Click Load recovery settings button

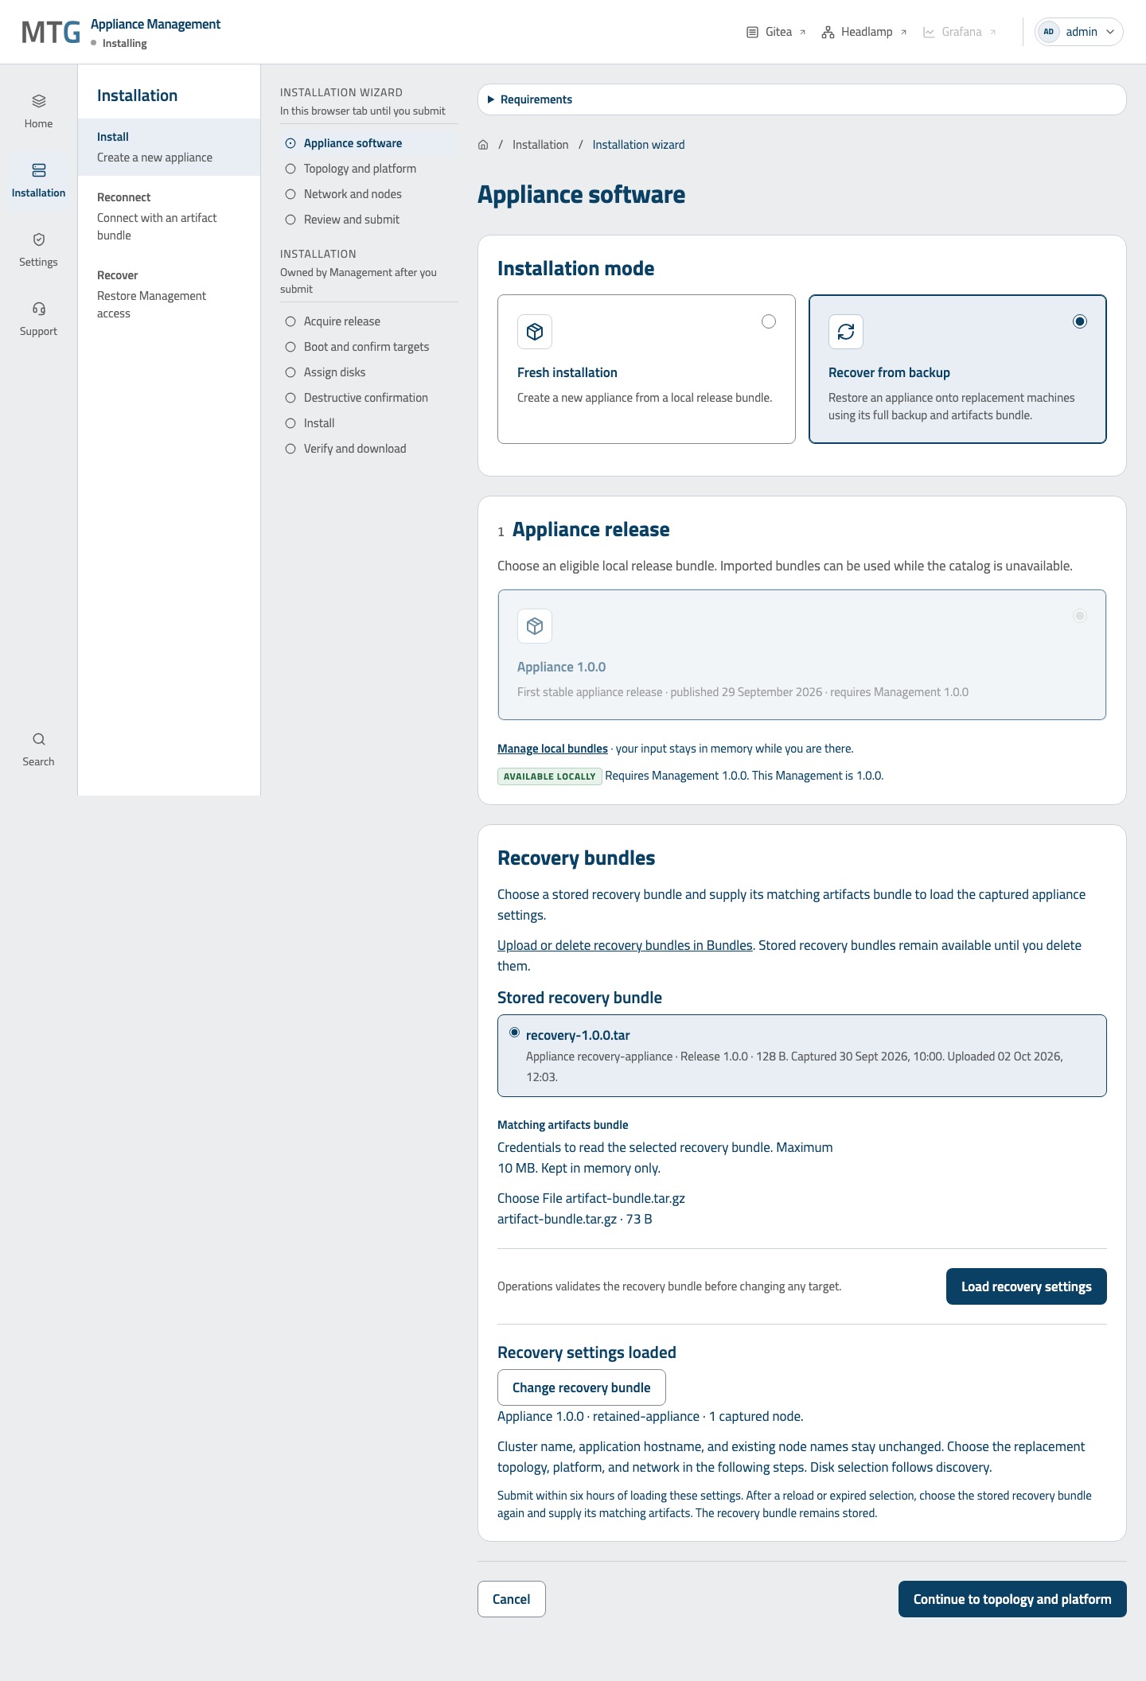(x=1027, y=1286)
